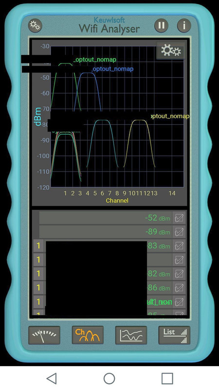The width and height of the screenshot is (219, 391).
Task: Click the green optout_nomap label
Action: coord(95,60)
